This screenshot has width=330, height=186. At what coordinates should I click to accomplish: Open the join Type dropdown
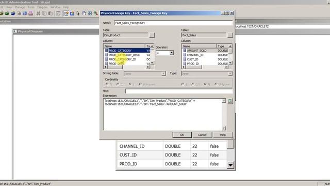click(230, 73)
